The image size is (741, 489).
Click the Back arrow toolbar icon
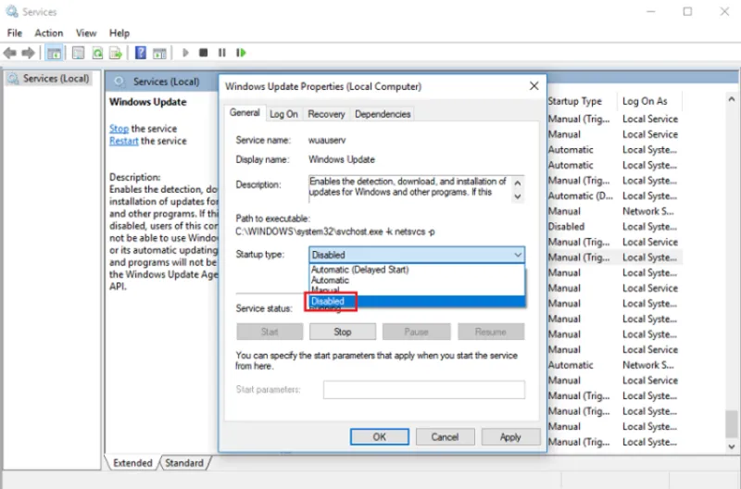point(10,53)
